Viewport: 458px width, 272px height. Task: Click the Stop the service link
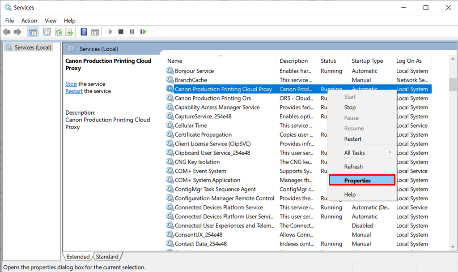(x=71, y=84)
